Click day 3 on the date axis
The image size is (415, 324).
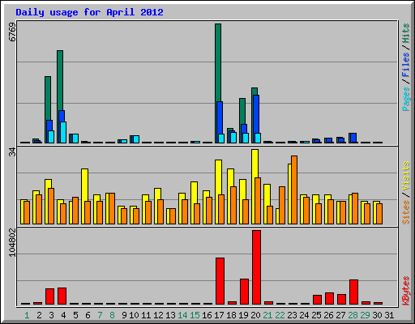51,315
